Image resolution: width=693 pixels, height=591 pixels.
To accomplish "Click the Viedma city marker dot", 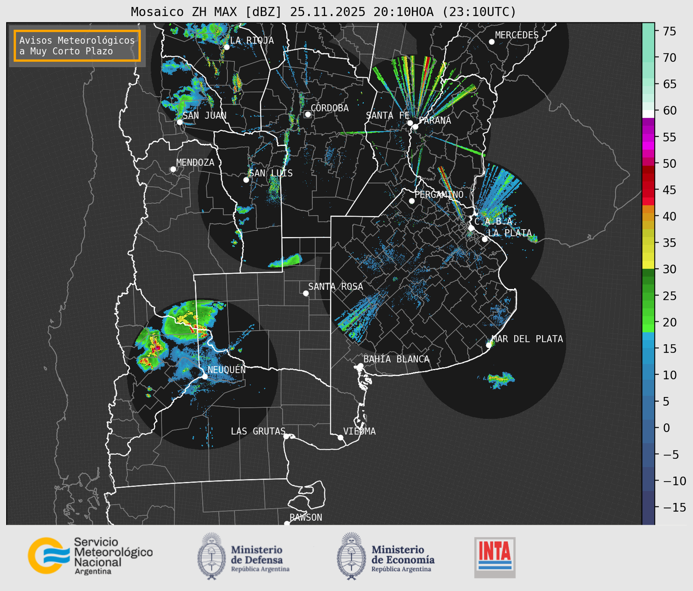I will pyautogui.click(x=340, y=437).
